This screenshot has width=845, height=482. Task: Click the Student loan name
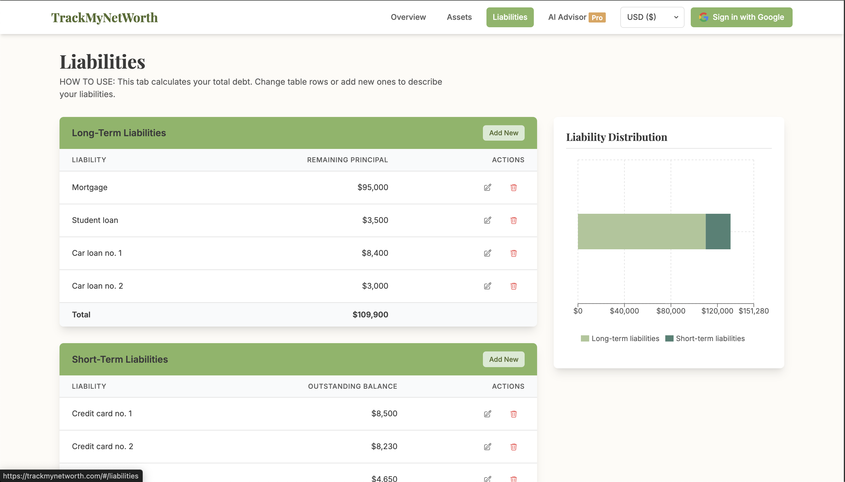[95, 220]
